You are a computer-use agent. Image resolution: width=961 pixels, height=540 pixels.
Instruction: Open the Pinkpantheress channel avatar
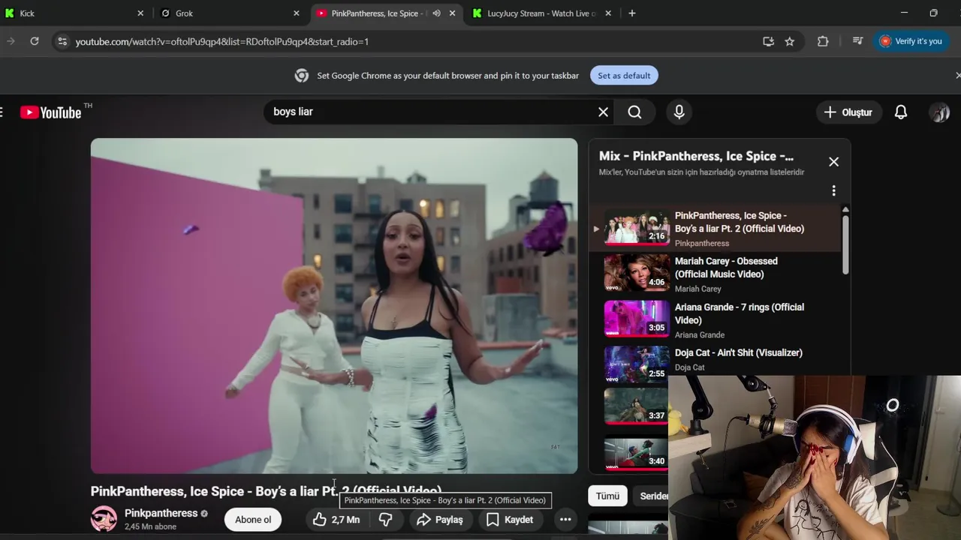(104, 519)
